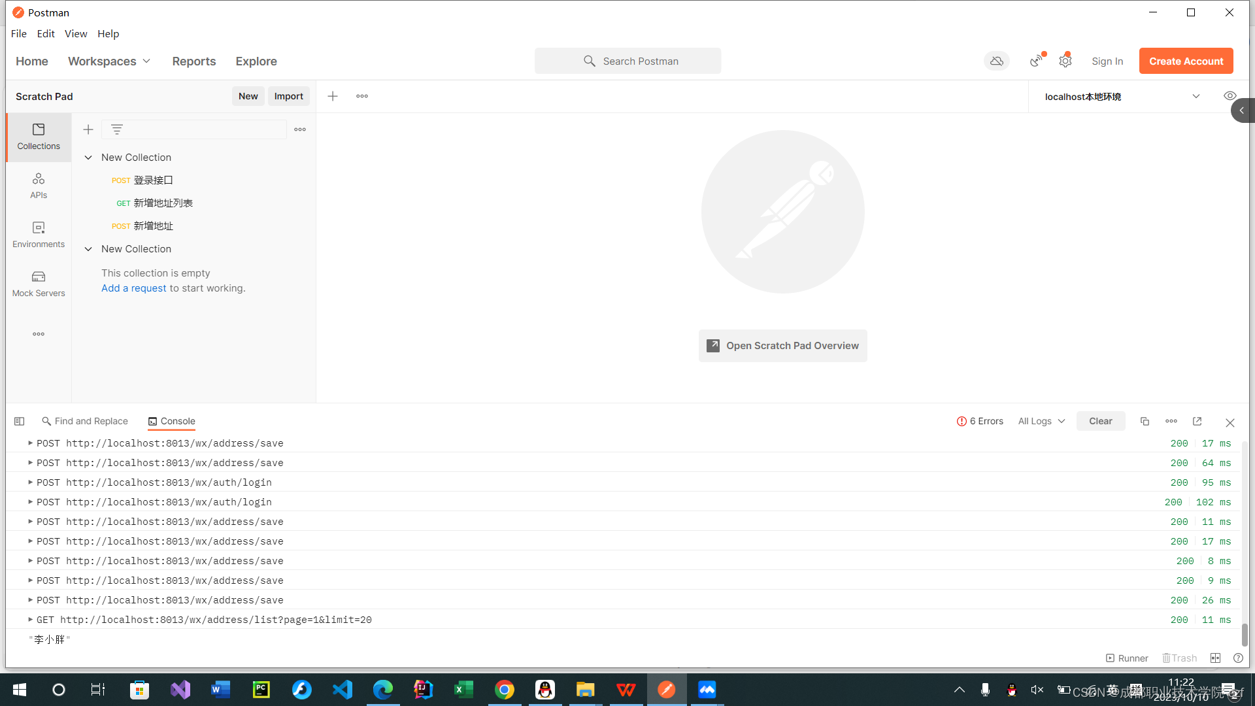Screen dimensions: 1255x706
Task: Click the offline cloud sync icon
Action: (996, 61)
